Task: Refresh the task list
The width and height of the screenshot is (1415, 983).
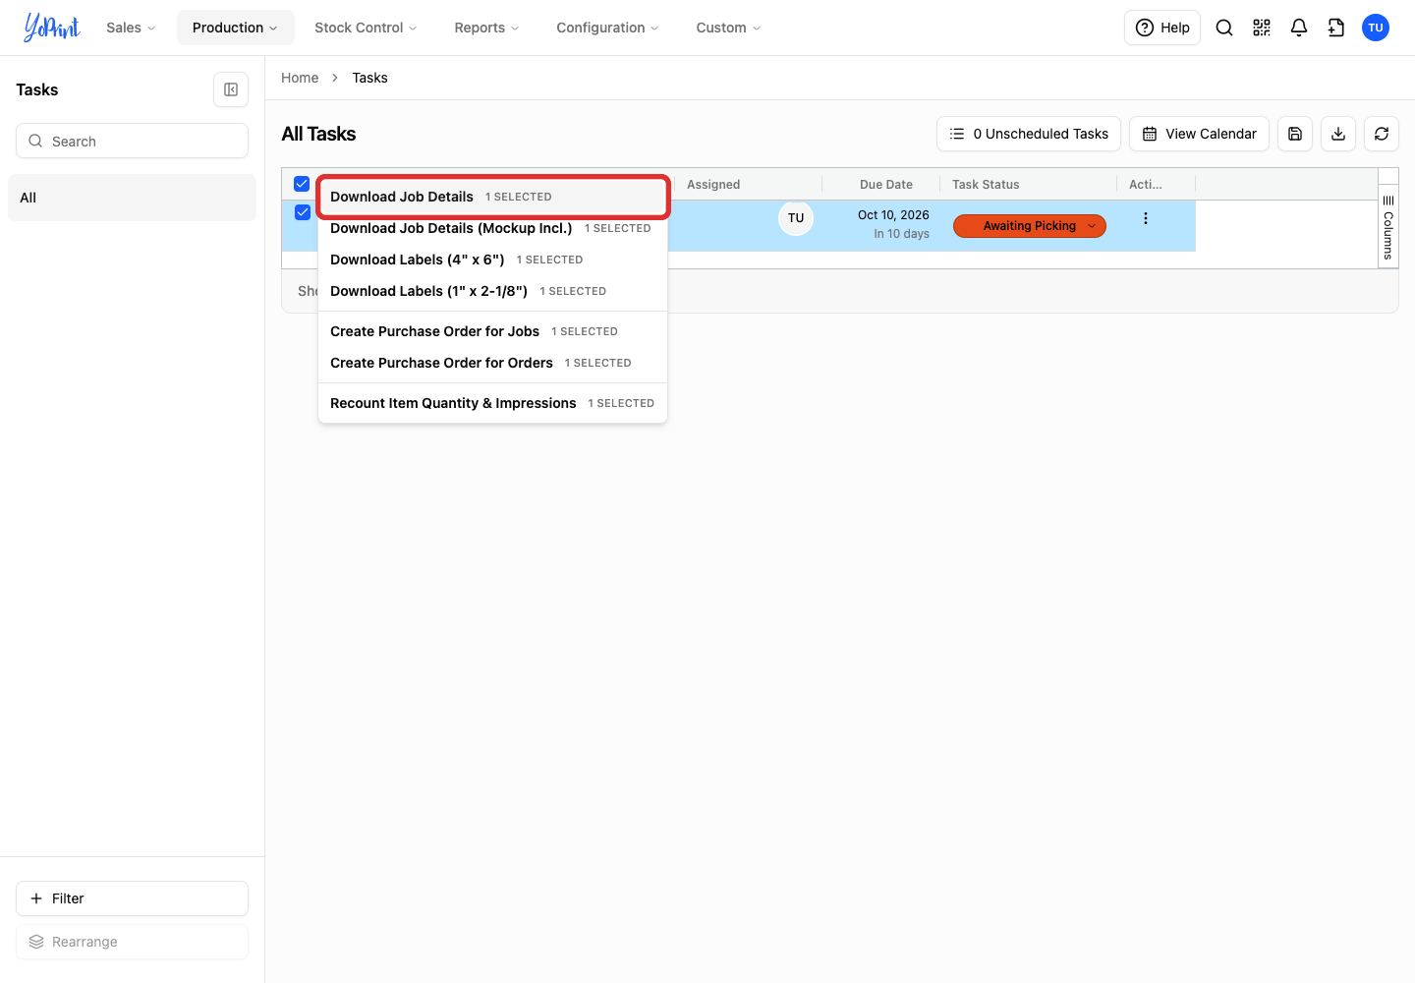Action: (1382, 134)
